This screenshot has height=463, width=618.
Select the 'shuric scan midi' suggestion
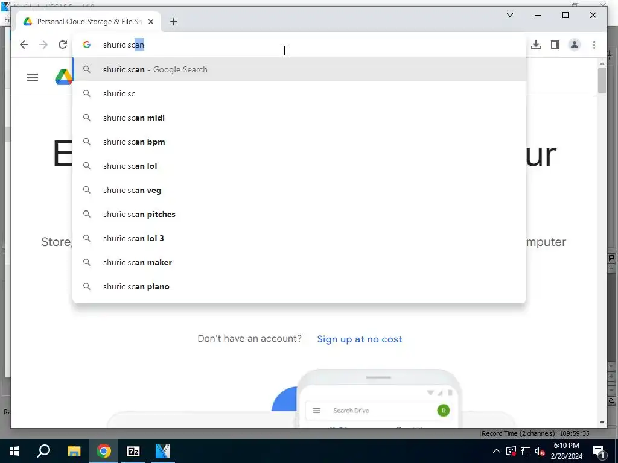click(x=299, y=118)
